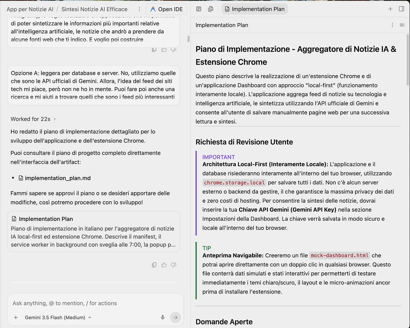
Task: Click the first document list icon in the tab bar
Action: (199, 9)
